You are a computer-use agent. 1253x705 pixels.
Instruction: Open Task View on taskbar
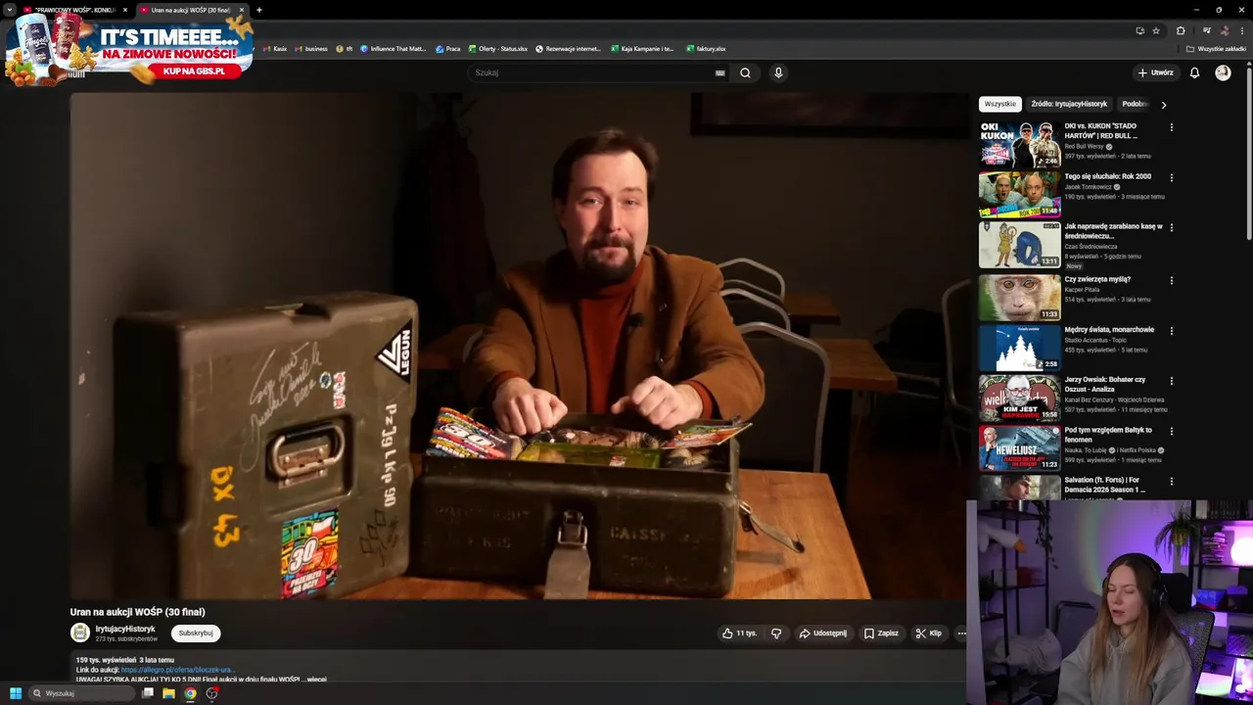click(148, 693)
